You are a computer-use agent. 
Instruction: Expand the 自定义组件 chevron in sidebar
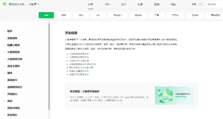[x=4, y=66]
